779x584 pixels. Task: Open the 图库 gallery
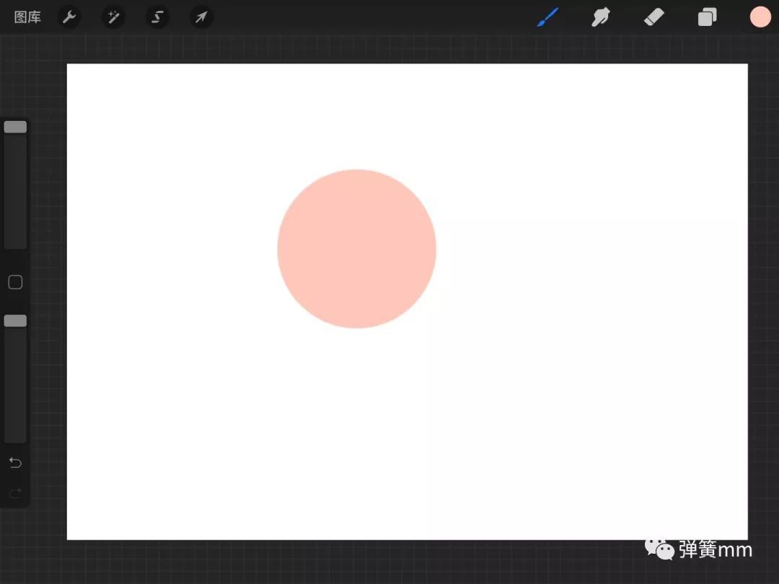click(x=27, y=17)
